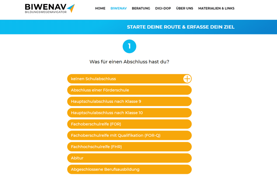Open the BERATUNG menu item
The height and width of the screenshot is (179, 277).
tap(141, 8)
